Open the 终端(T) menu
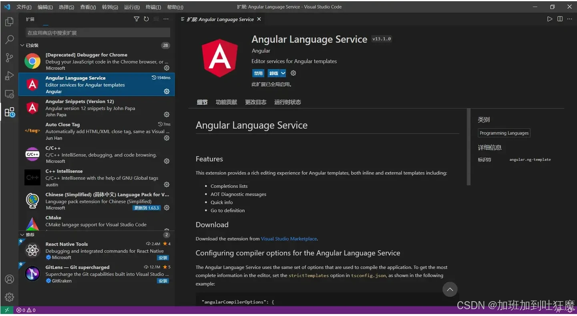Viewport: 577px width, 316px height. point(153,7)
